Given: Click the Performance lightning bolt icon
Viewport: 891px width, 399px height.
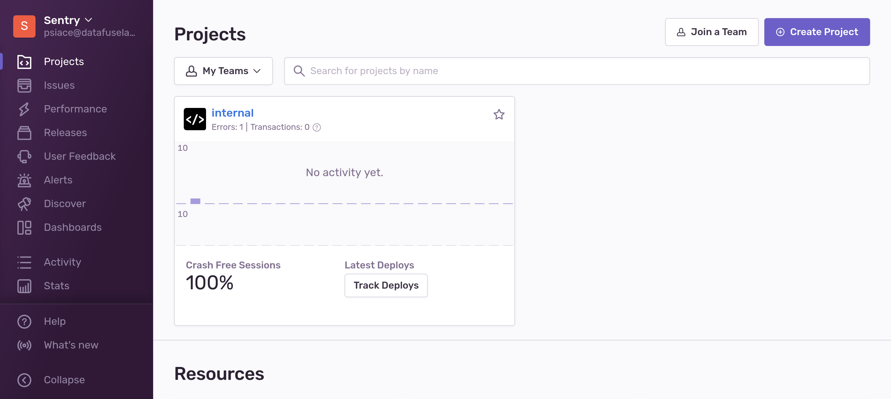Looking at the screenshot, I should (x=24, y=109).
